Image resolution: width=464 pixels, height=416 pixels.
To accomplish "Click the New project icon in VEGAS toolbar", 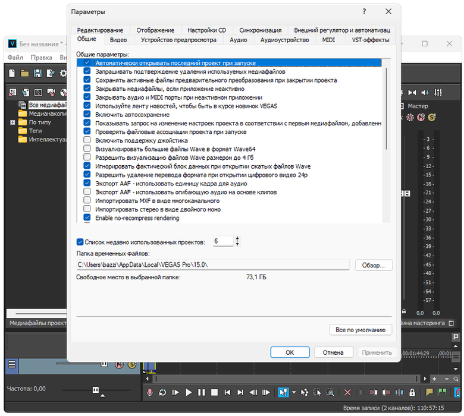I will point(12,73).
